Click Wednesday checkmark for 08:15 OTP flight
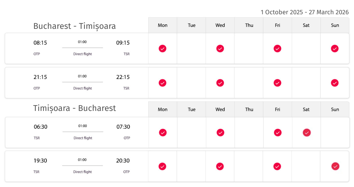This screenshot has width=354, height=187. point(220,48)
